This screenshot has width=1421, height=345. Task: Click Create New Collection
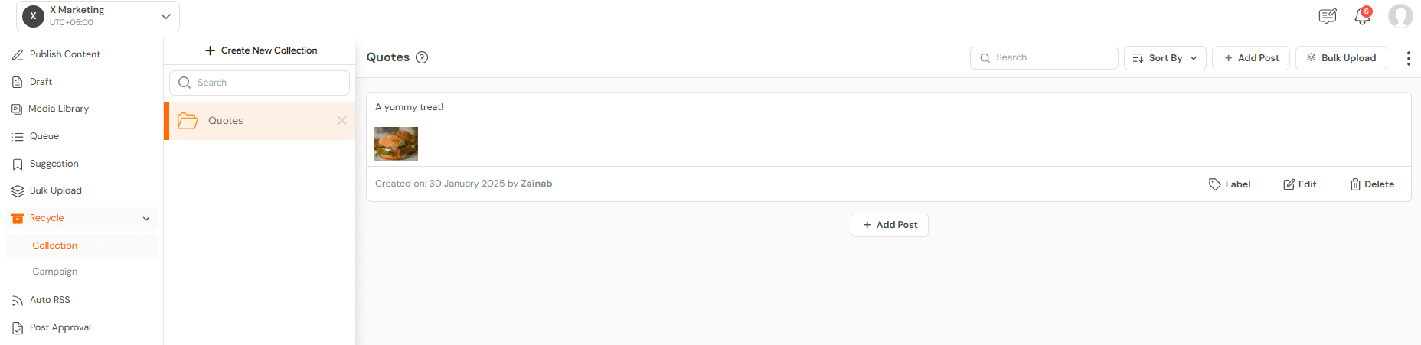point(261,50)
